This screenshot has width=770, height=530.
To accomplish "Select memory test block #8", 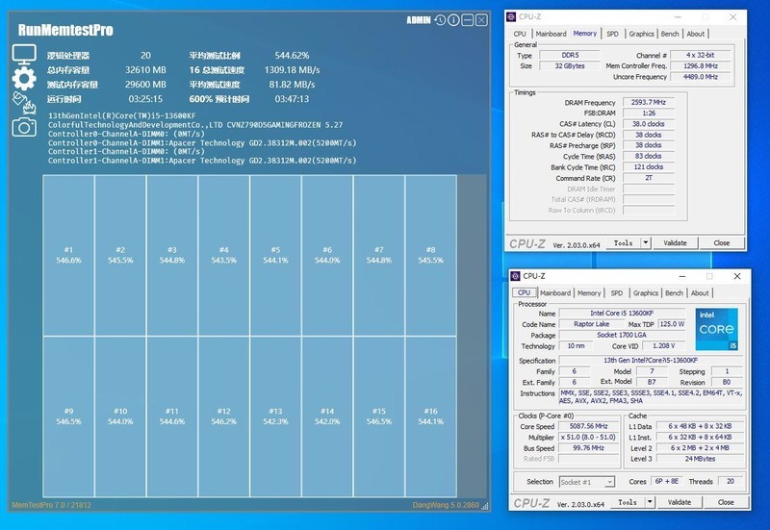I will coord(430,255).
